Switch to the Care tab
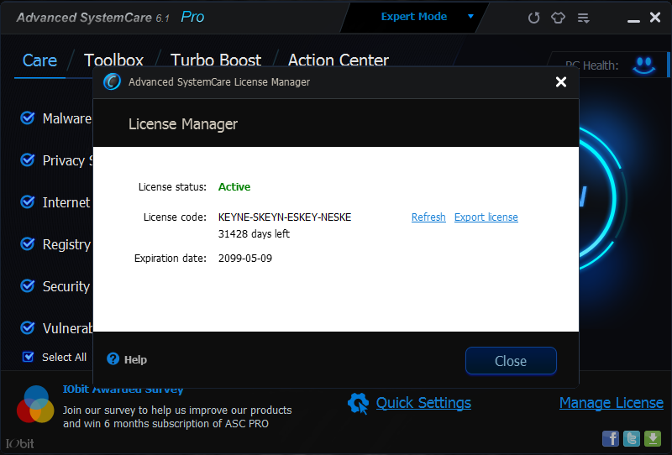672x455 pixels. tap(39, 60)
